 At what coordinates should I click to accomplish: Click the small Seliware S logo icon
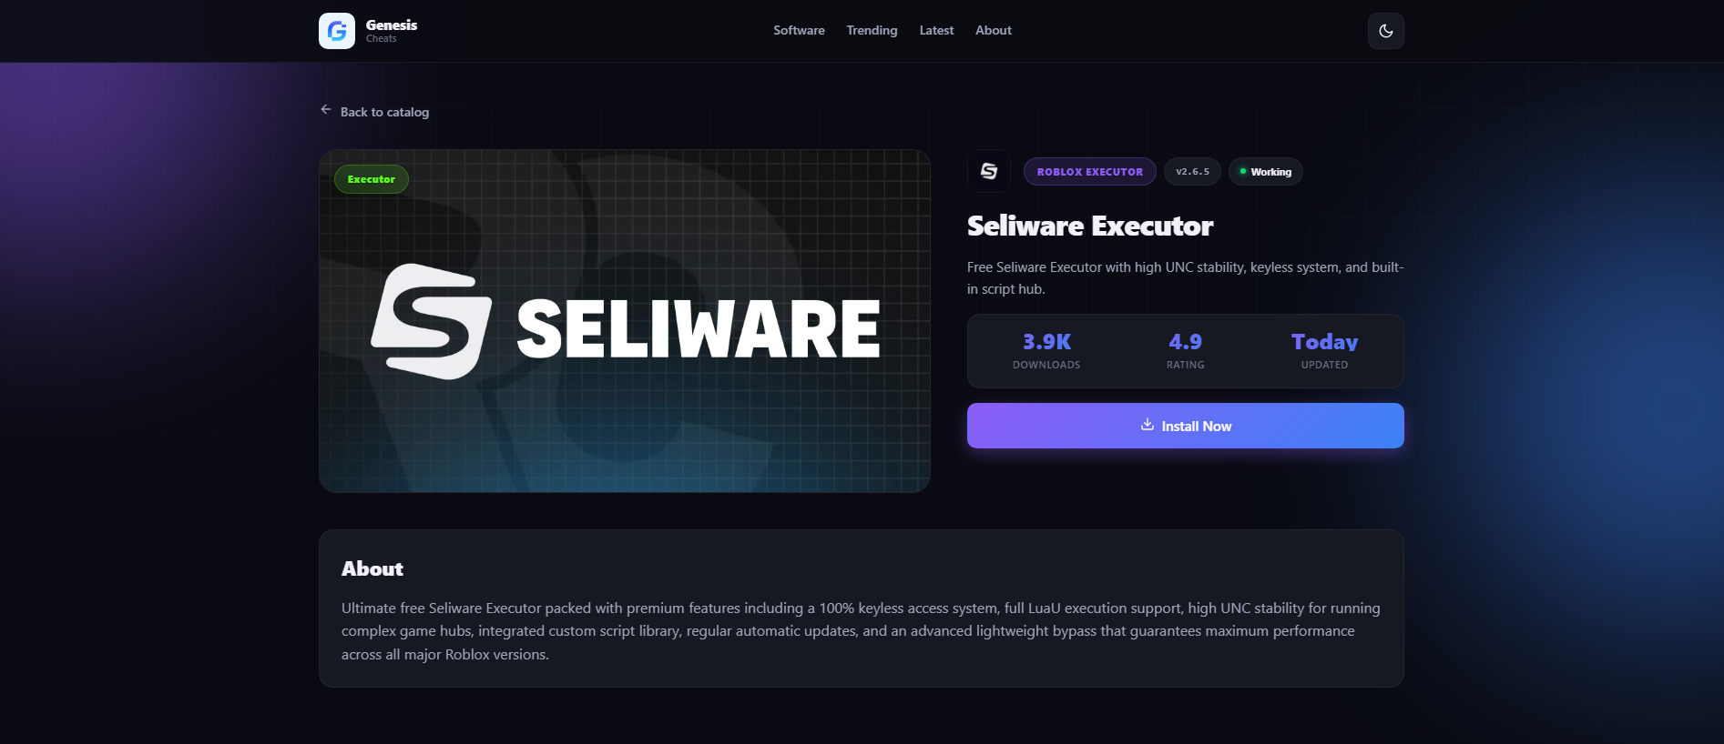(988, 171)
